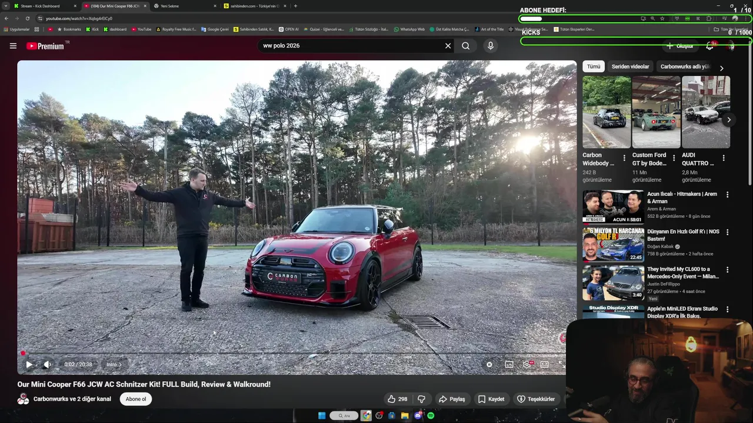Image resolution: width=753 pixels, height=423 pixels.
Task: Open the Oluştur create button
Action: point(679,46)
